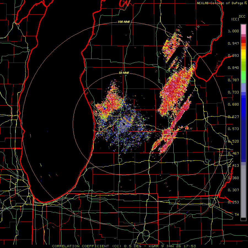
Task: Select the 0.573 legend value
Action: (233, 129)
